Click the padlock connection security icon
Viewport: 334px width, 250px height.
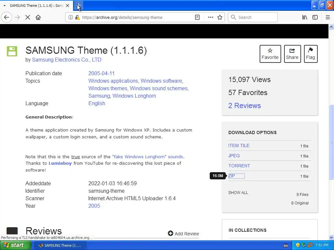tap(77, 18)
